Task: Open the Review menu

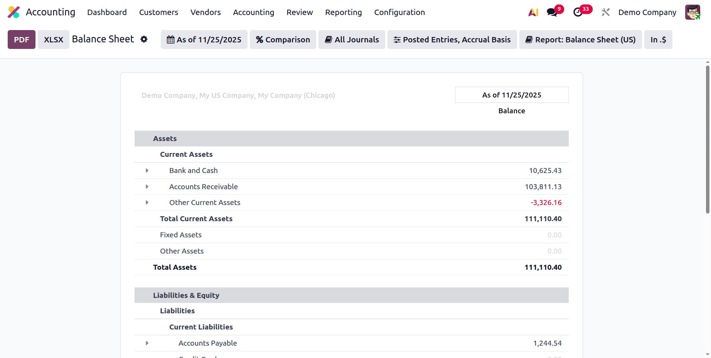Action: point(300,12)
